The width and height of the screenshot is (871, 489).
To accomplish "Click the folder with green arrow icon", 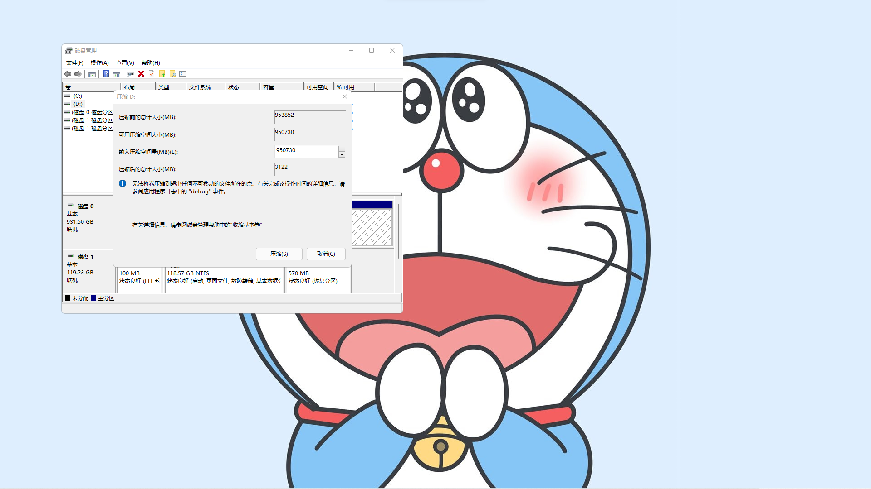I will click(162, 74).
